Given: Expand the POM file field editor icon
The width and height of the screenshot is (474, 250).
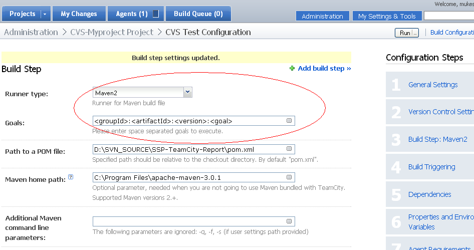Looking at the screenshot, I should (289, 149).
